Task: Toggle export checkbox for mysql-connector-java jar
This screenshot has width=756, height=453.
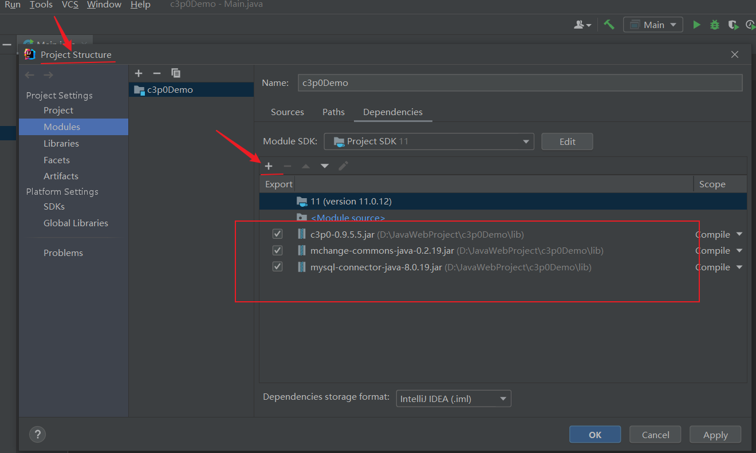Action: [x=278, y=267]
